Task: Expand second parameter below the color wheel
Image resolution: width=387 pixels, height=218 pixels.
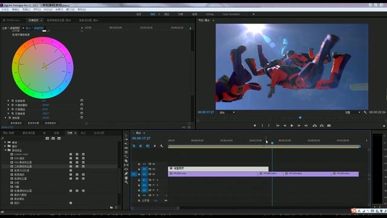Action: [8, 105]
